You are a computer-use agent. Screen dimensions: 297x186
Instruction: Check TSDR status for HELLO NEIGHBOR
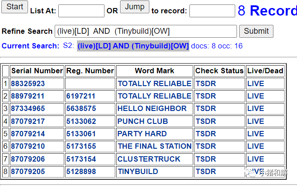click(x=206, y=108)
